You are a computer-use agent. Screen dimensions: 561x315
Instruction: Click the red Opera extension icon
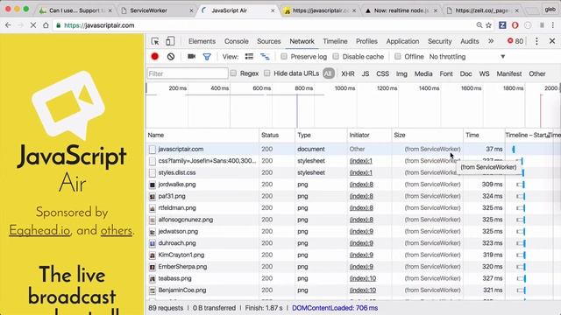(x=515, y=25)
